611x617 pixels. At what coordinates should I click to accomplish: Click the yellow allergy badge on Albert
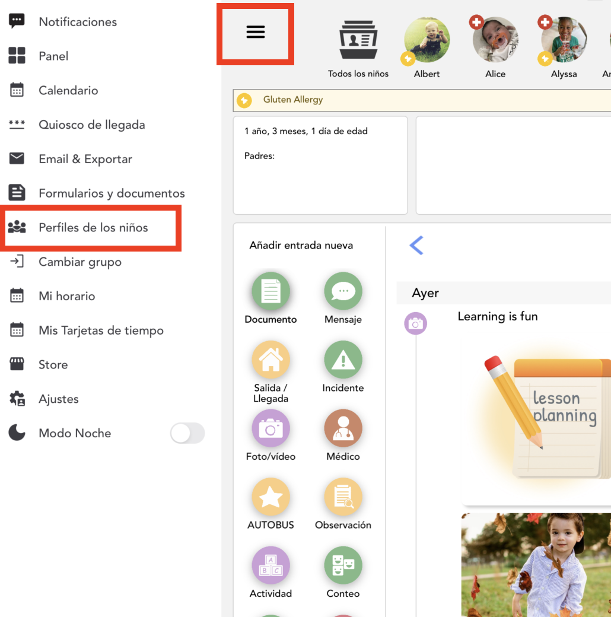click(408, 59)
